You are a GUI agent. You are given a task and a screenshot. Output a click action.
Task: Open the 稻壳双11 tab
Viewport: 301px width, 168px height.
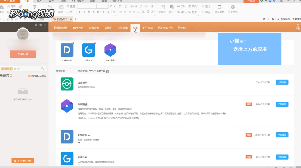(183, 28)
